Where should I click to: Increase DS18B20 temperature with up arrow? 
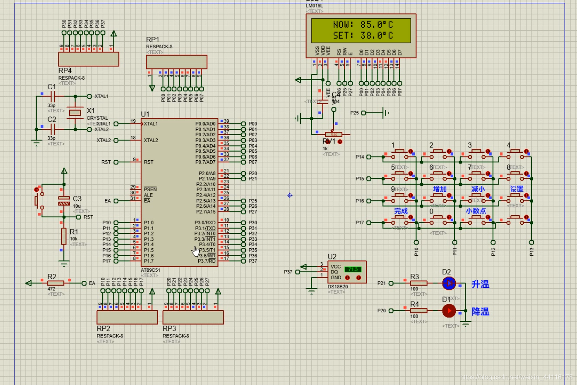358,278
